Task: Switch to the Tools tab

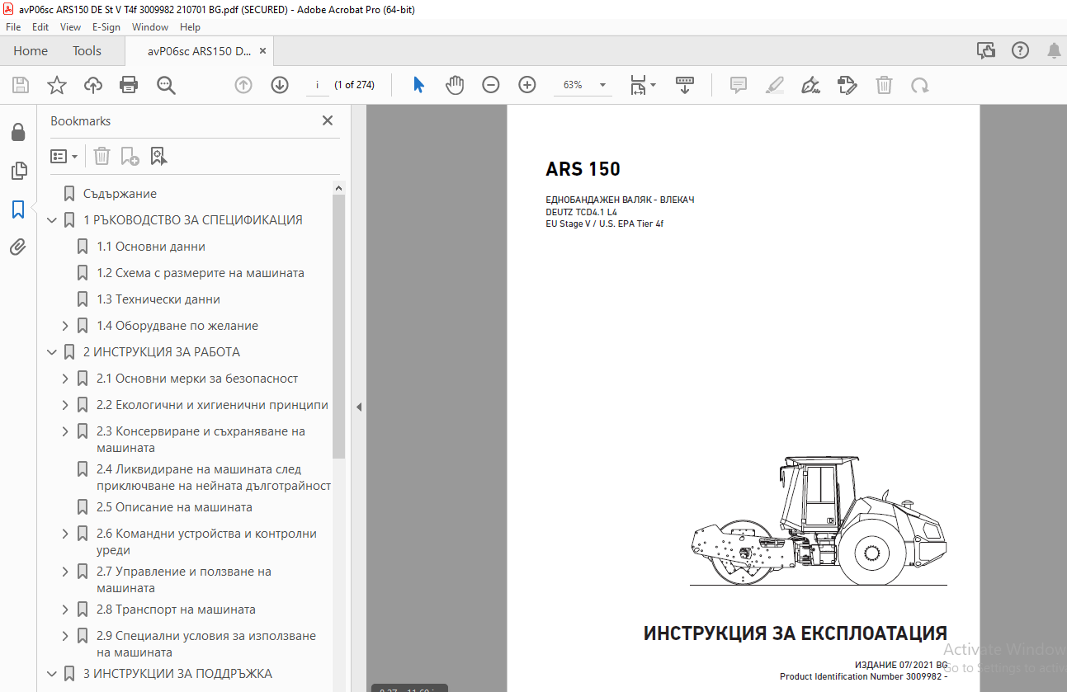Action: 87,51
